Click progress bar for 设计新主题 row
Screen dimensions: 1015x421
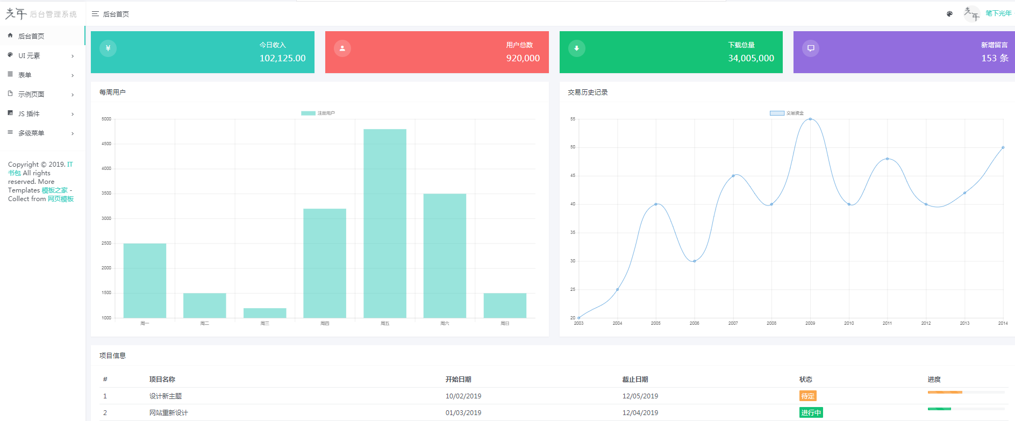(x=966, y=393)
